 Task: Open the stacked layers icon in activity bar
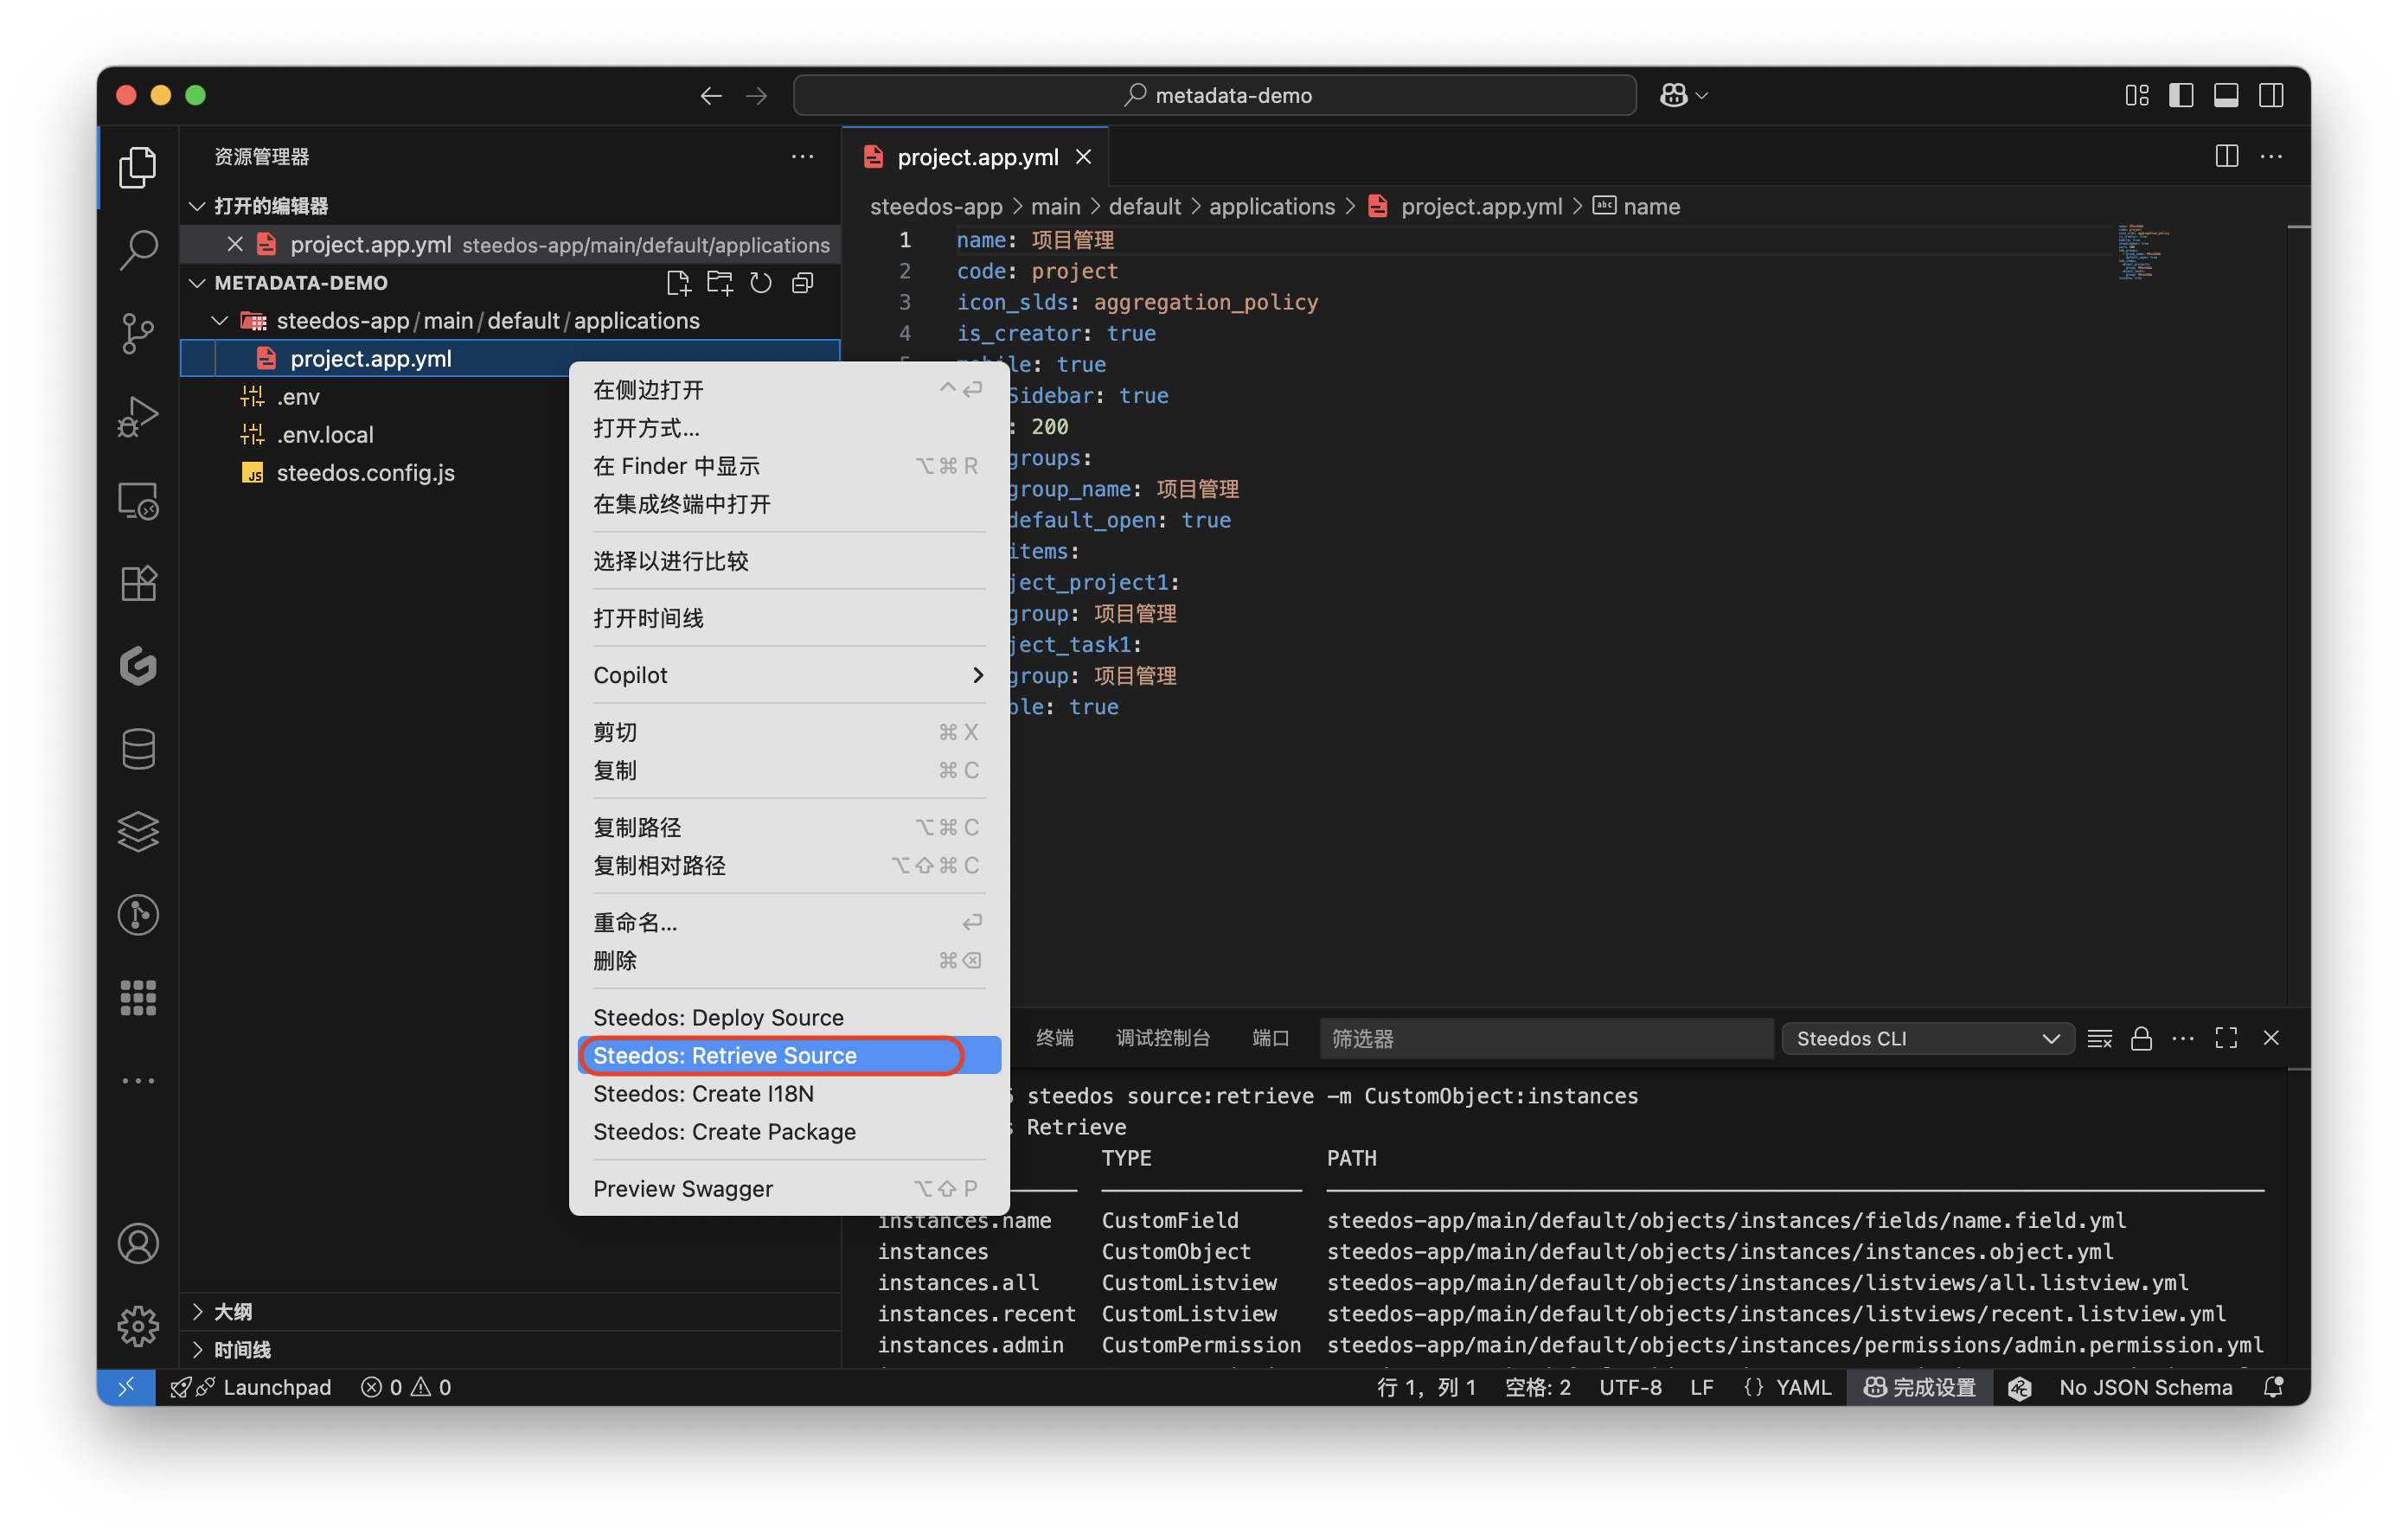(x=138, y=832)
